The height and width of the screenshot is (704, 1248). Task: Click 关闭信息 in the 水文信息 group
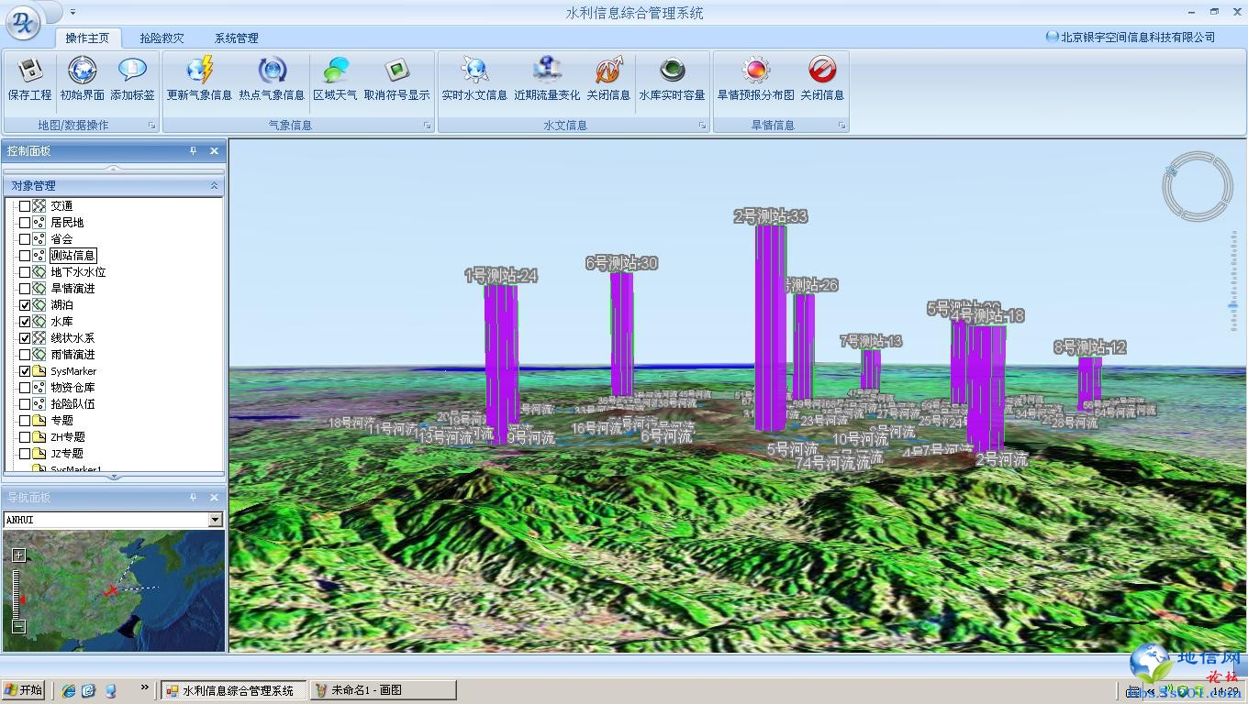coord(608,71)
